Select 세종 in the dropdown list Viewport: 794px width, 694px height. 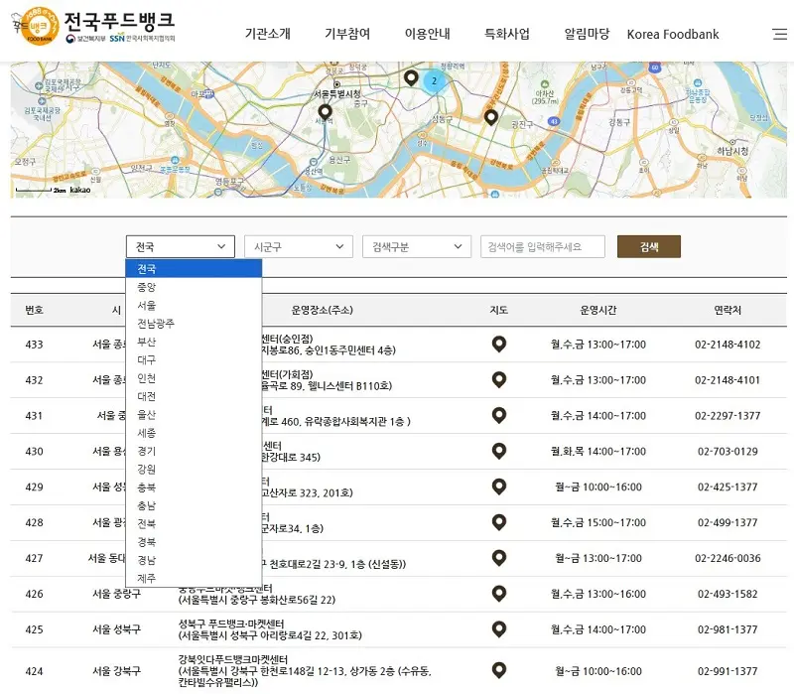click(194, 433)
